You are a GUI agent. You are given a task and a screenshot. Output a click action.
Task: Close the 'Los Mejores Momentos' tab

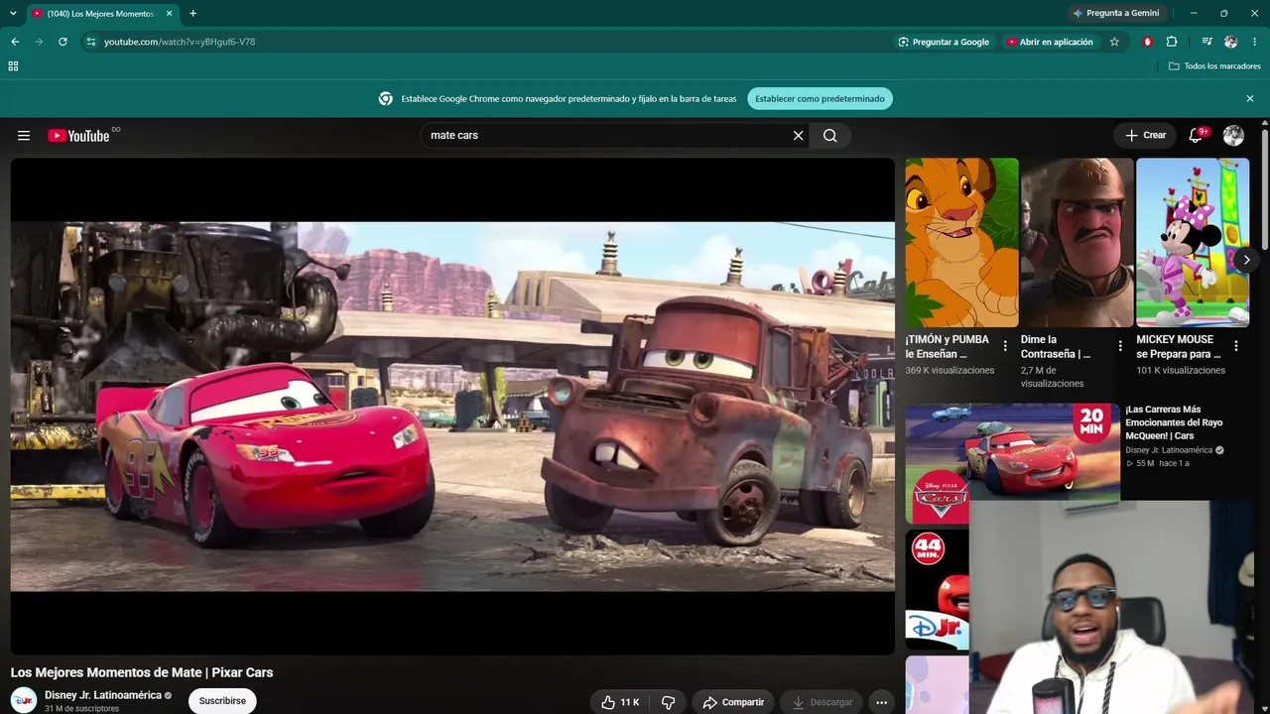click(170, 14)
